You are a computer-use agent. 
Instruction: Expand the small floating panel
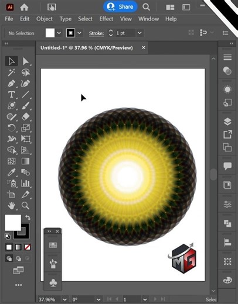click(x=49, y=232)
